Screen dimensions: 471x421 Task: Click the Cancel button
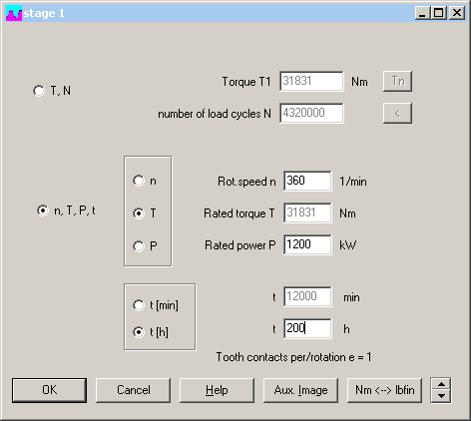point(133,390)
